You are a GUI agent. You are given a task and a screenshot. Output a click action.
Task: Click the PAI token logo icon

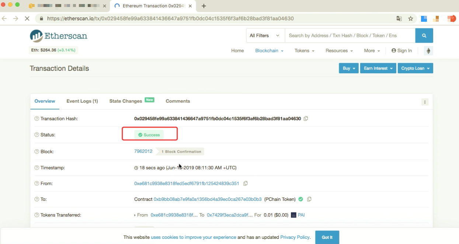pyautogui.click(x=294, y=215)
